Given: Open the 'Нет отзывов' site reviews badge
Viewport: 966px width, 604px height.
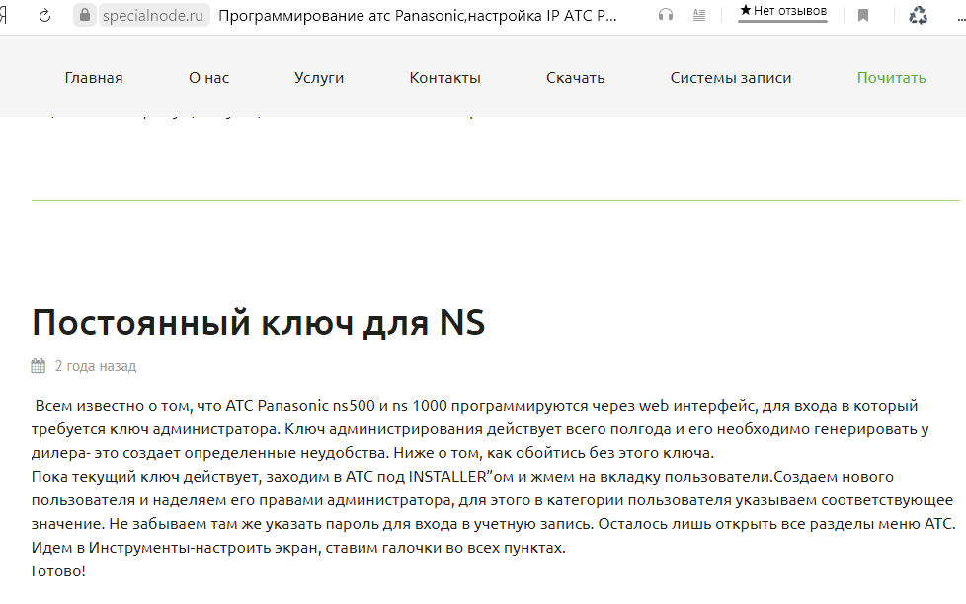Looking at the screenshot, I should coord(783,12).
